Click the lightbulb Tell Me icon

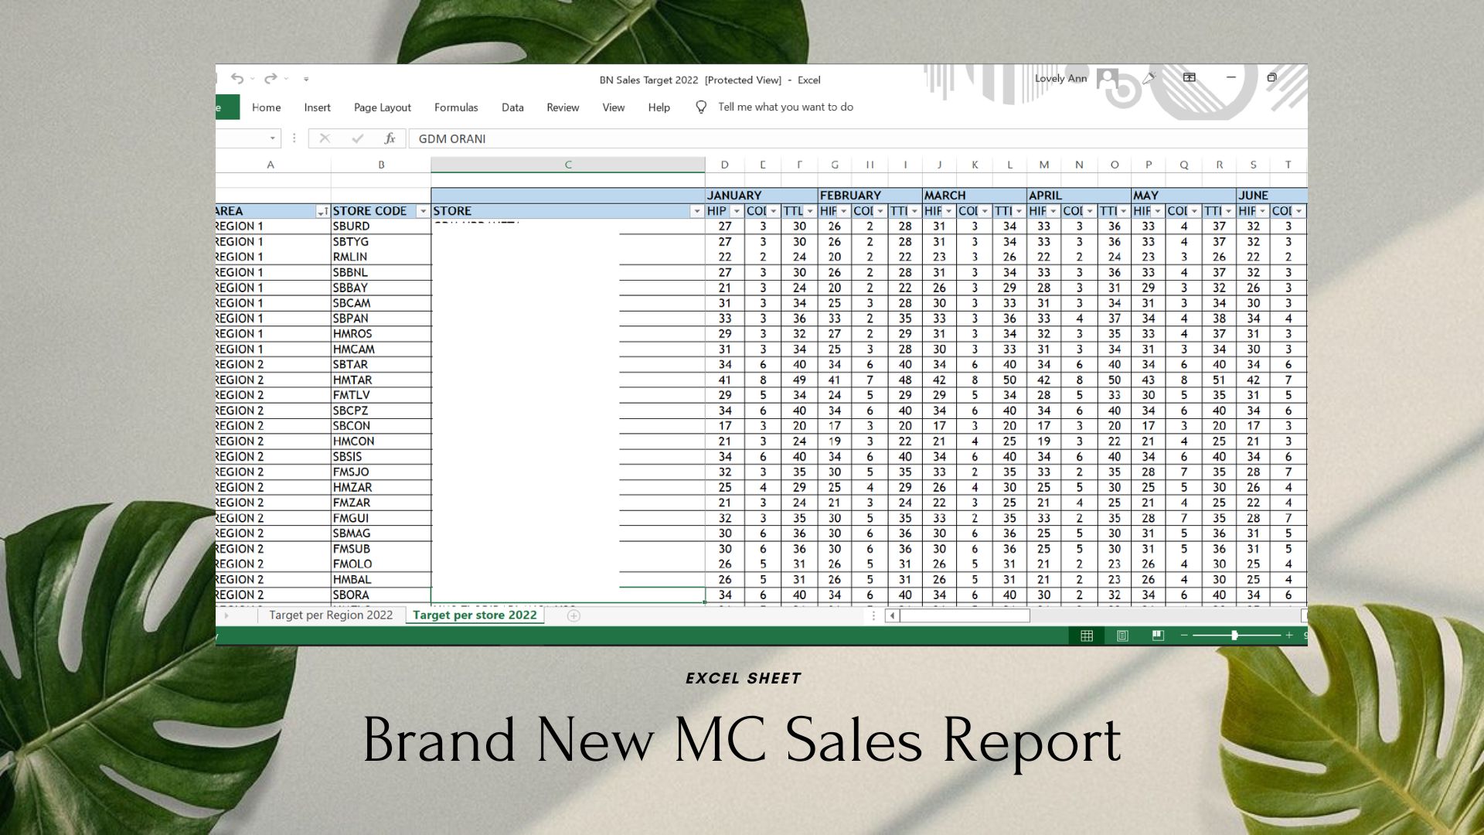[701, 107]
